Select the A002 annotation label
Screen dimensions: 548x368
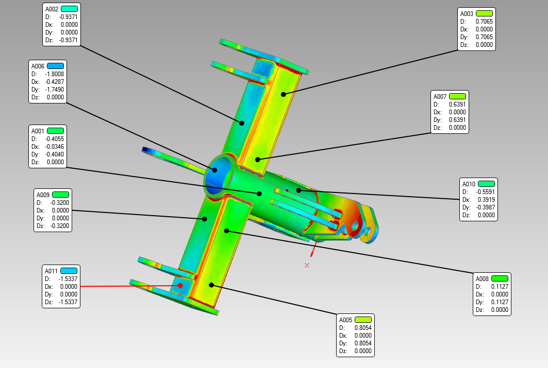point(61,24)
